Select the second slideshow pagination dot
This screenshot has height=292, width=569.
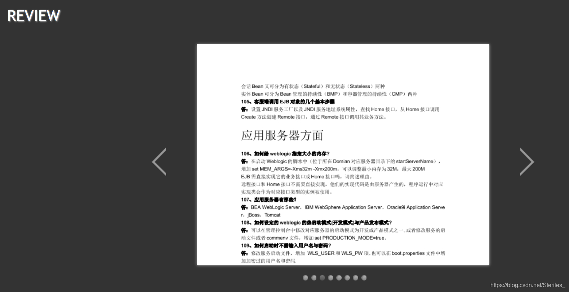(x=314, y=278)
